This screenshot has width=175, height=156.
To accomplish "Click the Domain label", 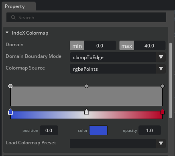I will click(14, 45).
